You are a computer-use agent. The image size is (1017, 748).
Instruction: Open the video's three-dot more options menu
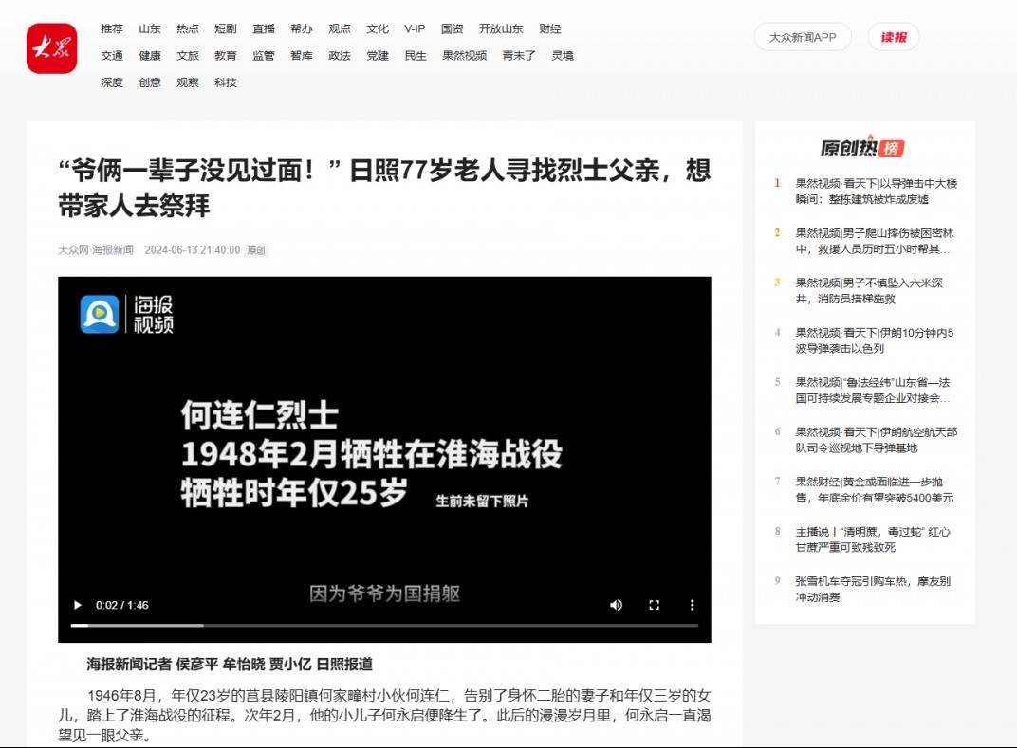(x=692, y=605)
